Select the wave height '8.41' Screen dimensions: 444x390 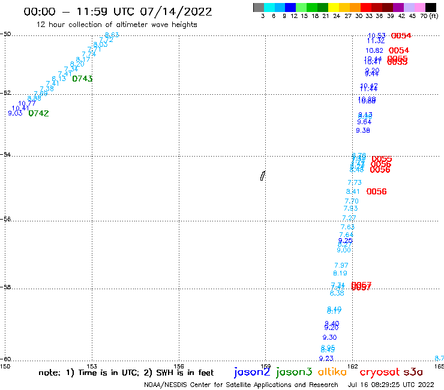353,191
